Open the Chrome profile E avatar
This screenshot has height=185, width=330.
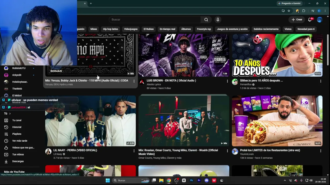319,11
